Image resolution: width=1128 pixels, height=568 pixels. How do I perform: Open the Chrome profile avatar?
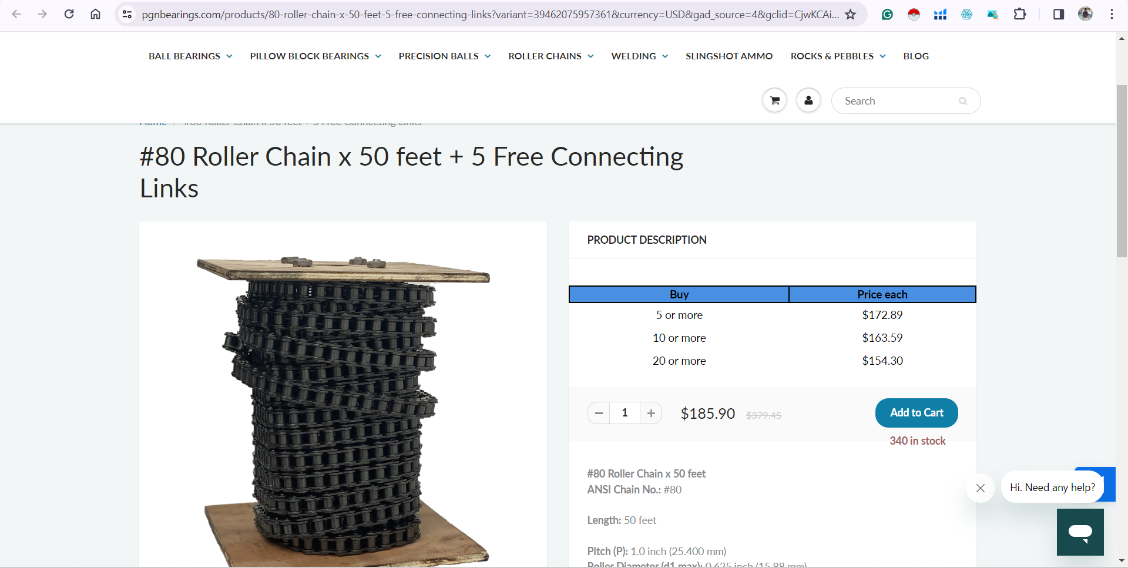(x=1085, y=14)
